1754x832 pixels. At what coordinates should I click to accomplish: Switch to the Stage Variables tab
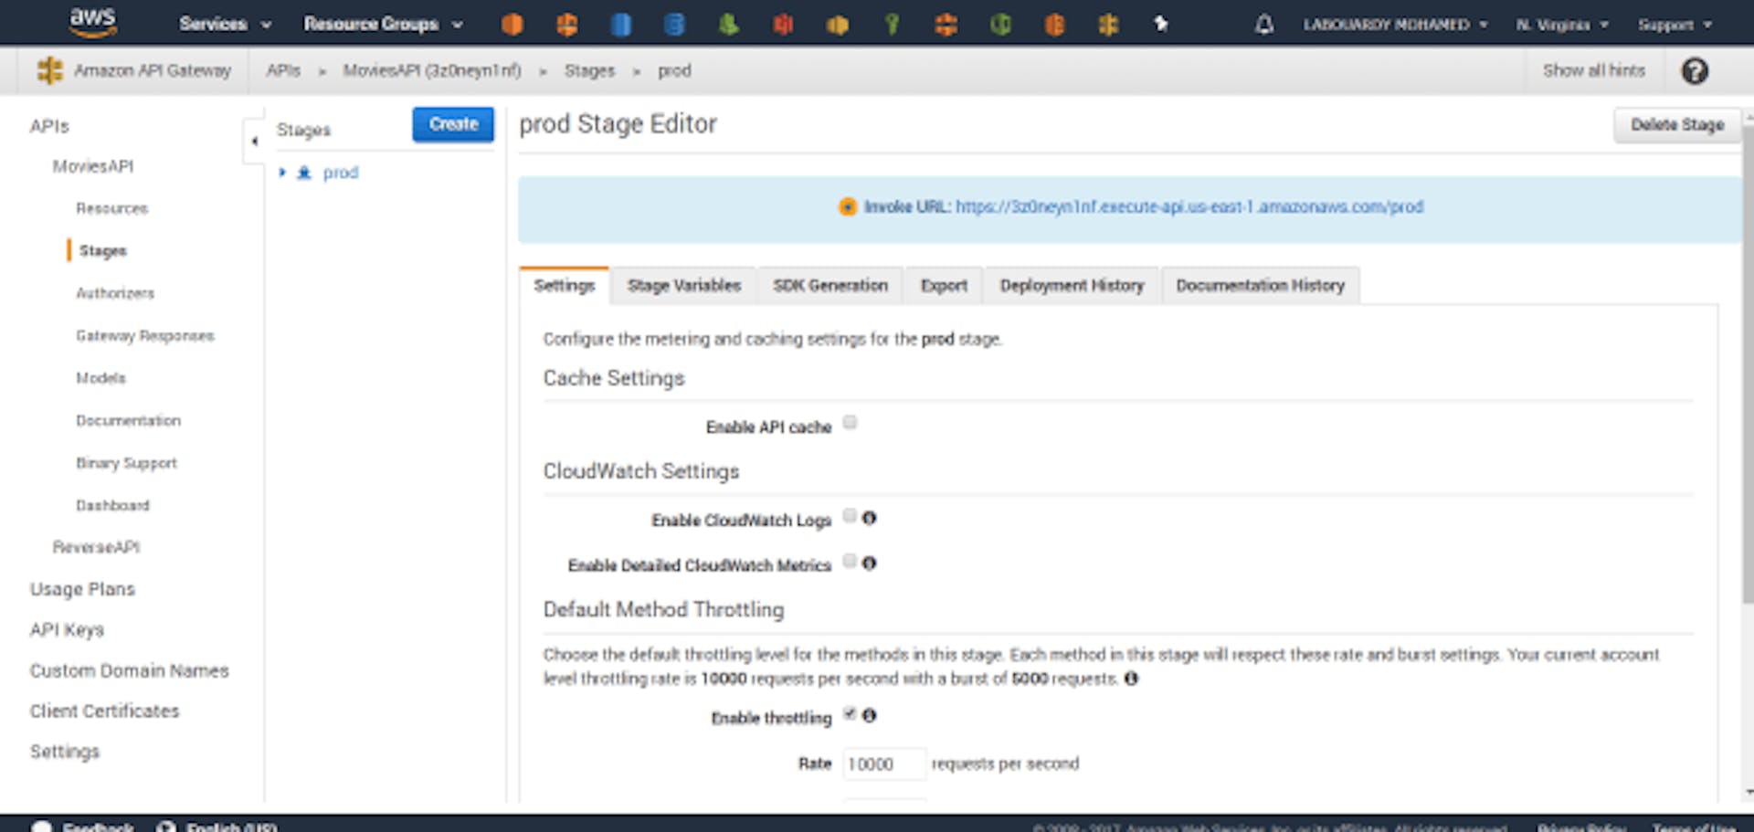click(x=684, y=285)
